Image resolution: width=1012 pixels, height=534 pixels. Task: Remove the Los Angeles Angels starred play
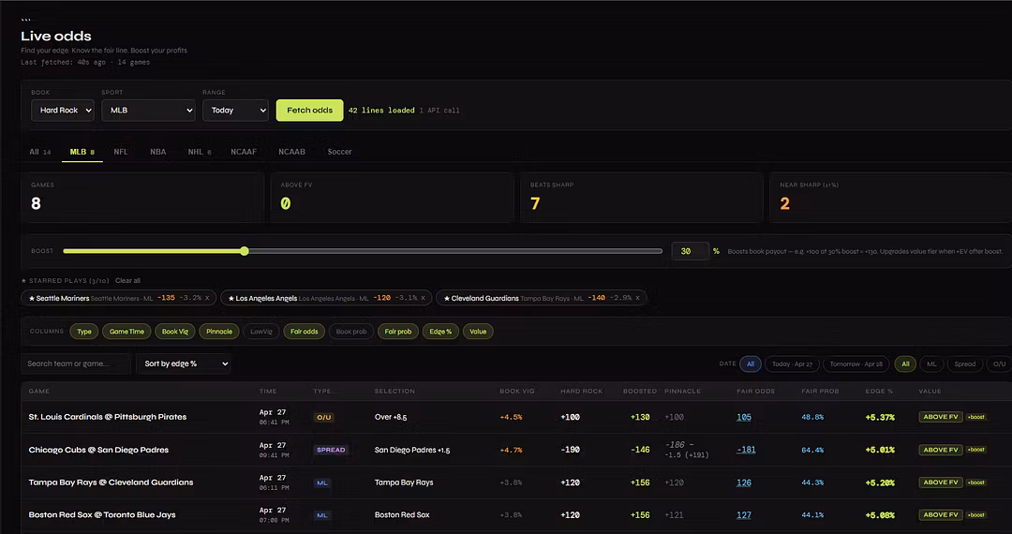pyautogui.click(x=424, y=298)
